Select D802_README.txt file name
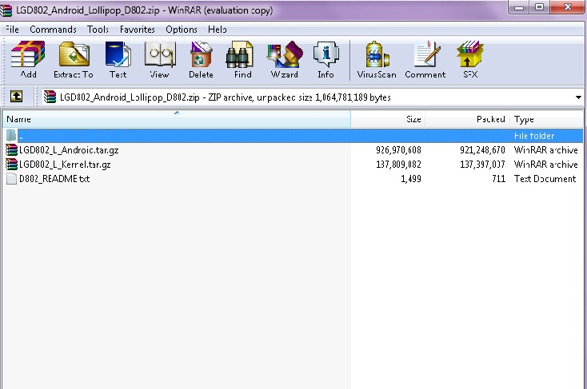Screen dimensions: 587x389 [x=54, y=179]
